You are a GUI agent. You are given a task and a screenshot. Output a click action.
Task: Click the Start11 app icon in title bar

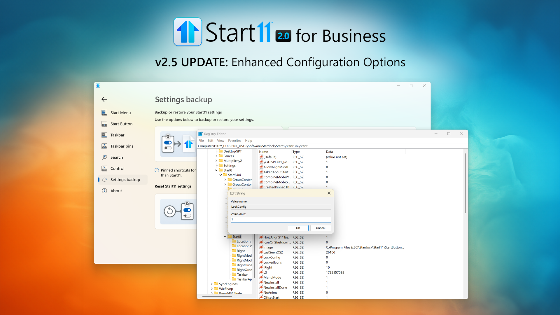click(98, 86)
